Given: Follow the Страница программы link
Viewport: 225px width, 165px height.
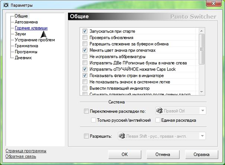Looking at the screenshot, I should pos(26,151).
